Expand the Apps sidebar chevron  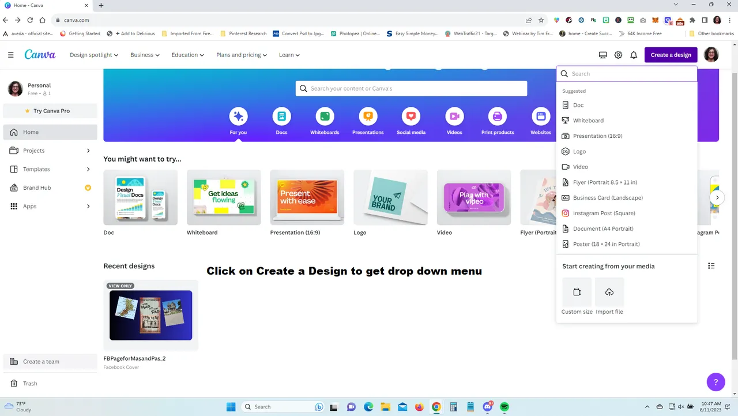[x=88, y=206]
